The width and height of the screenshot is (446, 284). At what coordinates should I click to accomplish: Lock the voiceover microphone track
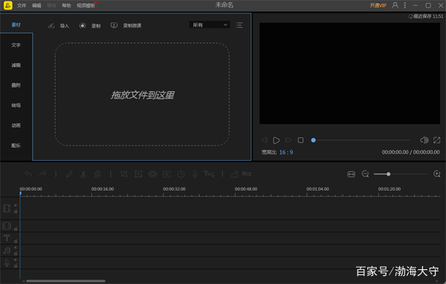point(16,266)
